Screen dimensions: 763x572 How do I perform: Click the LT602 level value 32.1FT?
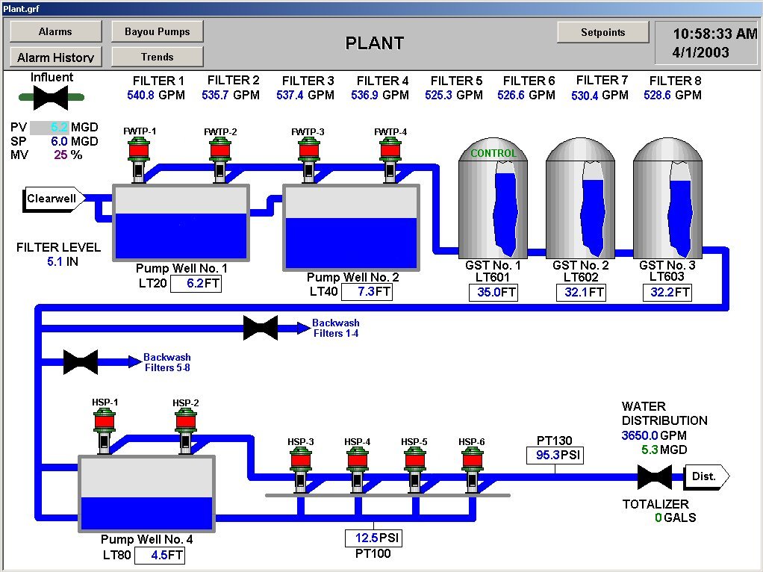click(581, 292)
